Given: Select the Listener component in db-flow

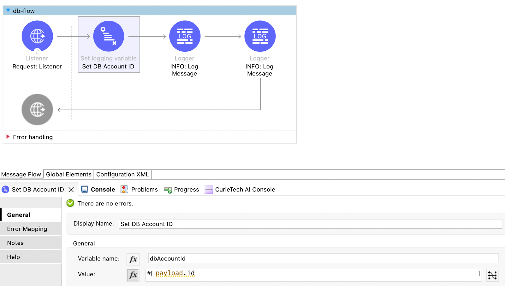Looking at the screenshot, I should click(37, 36).
